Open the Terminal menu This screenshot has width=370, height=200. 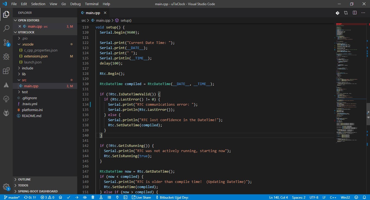(x=92, y=4)
